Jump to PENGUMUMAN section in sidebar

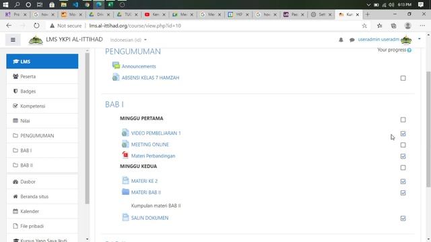42,136
